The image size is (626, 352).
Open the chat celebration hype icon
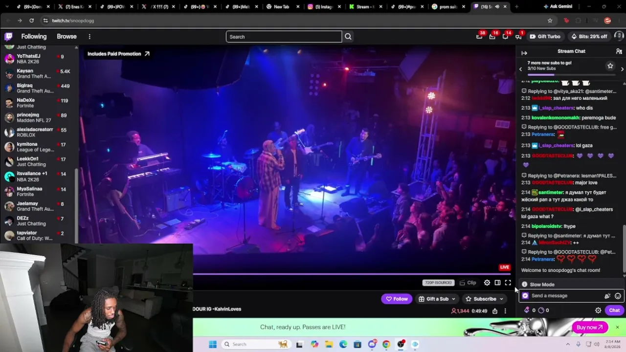(607, 296)
